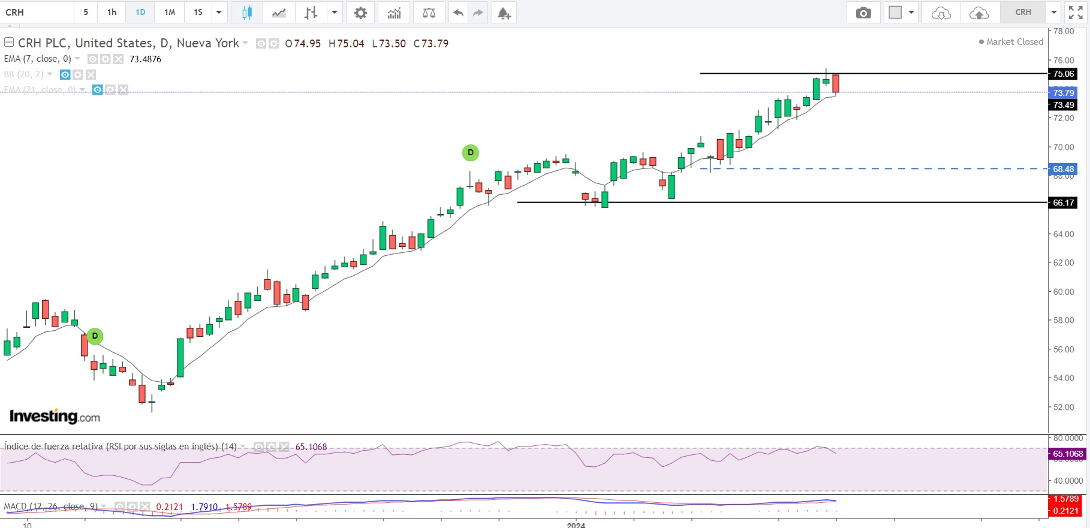
Task: Select the 1D timeframe
Action: pyautogui.click(x=140, y=13)
